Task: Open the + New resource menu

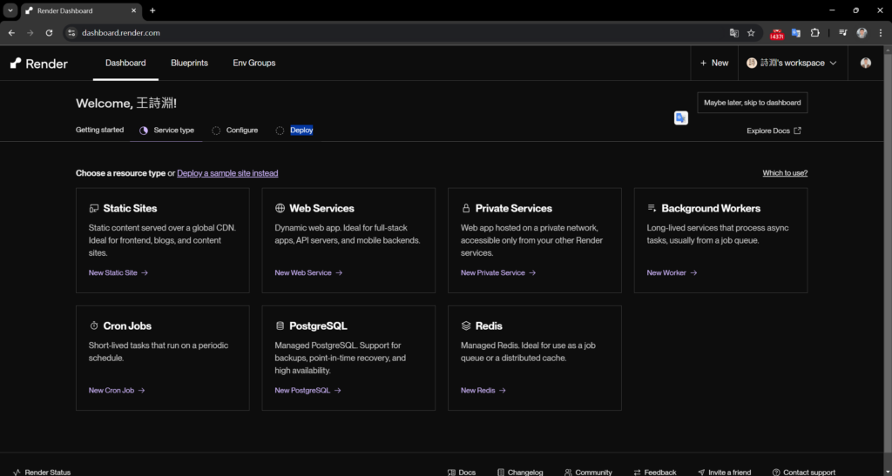Action: [714, 64]
